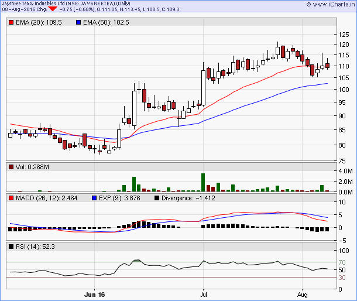The image size is (357, 301).
Task: Click the 120 price axis label
Action: 344,45
